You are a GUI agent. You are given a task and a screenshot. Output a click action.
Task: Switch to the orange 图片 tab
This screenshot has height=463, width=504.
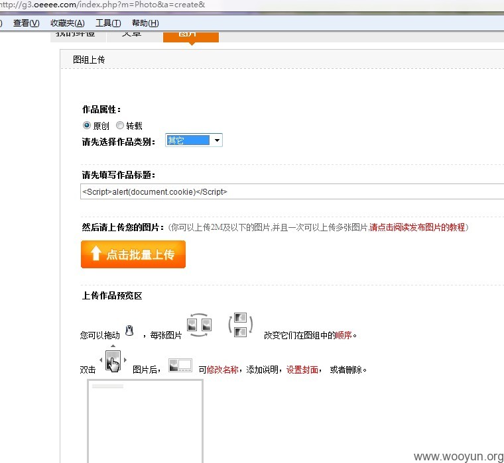(x=191, y=36)
